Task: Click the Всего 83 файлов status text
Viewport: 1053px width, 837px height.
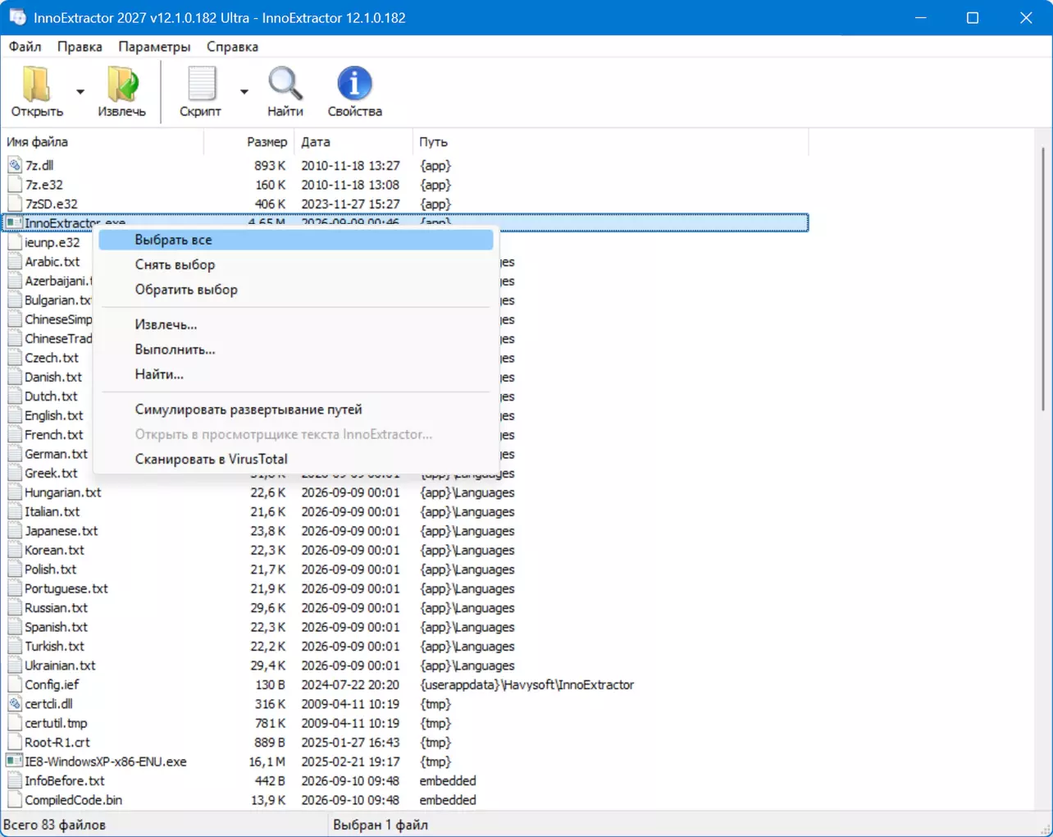Action: [54, 825]
